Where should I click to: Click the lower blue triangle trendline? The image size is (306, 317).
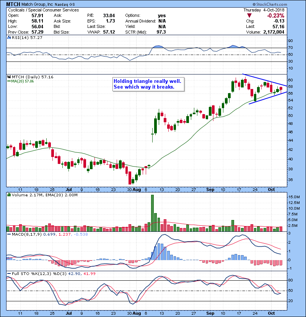click(268, 98)
